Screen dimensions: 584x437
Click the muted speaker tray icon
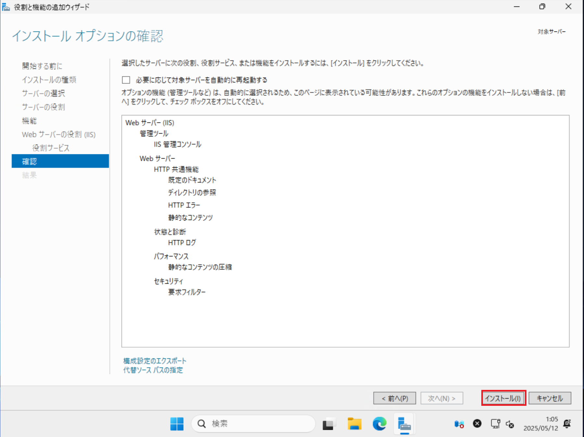click(510, 424)
